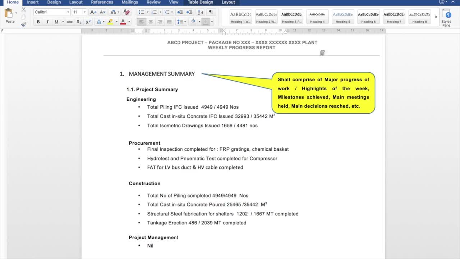The height and width of the screenshot is (259, 460).
Task: Align text to the right
Action: coord(160,22)
